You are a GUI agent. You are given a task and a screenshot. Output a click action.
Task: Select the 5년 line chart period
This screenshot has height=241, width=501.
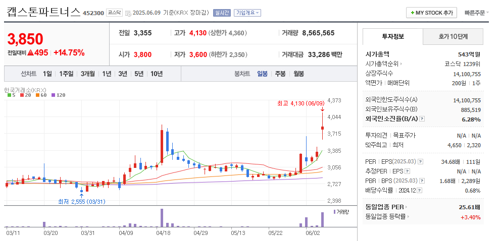139,74
